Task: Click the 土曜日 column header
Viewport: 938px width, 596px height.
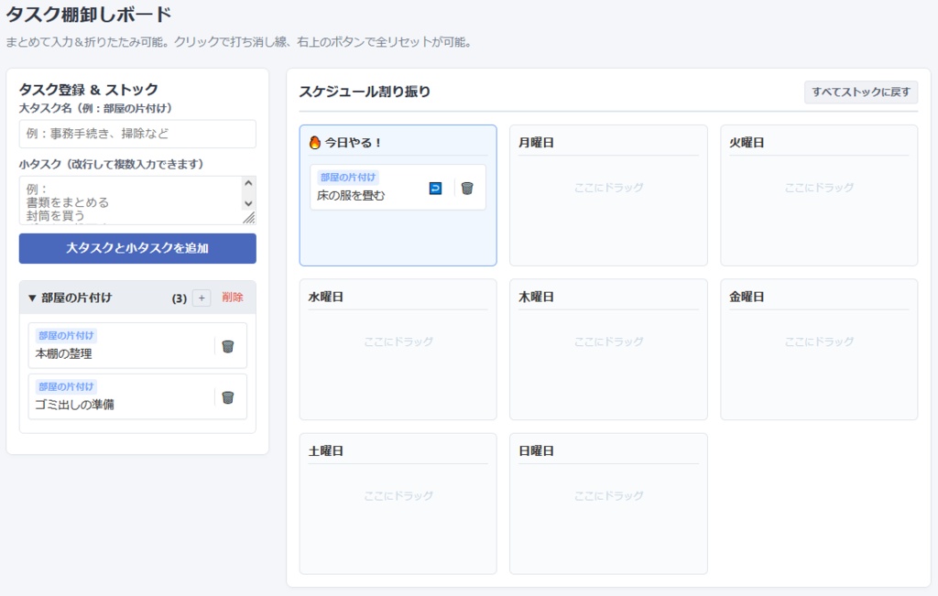Action: [326, 451]
